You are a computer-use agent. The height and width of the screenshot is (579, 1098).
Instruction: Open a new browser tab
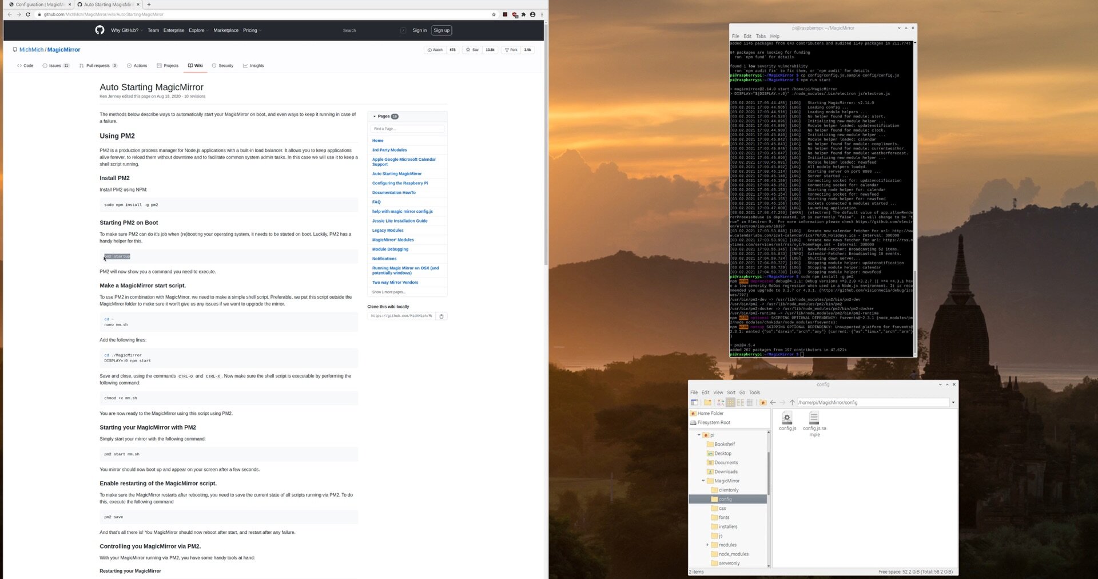[149, 4]
